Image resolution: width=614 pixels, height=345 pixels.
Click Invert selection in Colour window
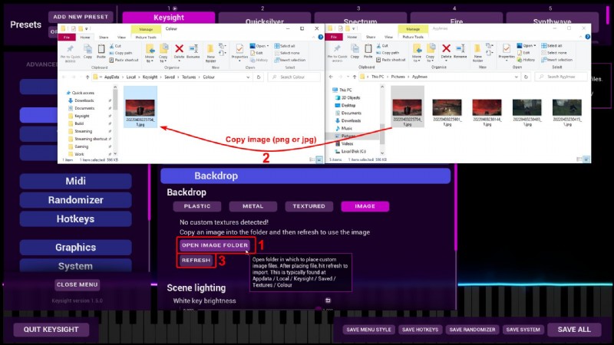(x=290, y=60)
